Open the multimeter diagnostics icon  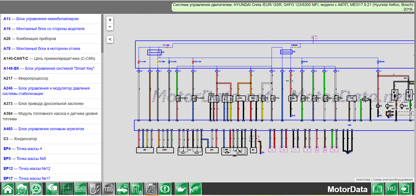[x=95, y=189]
